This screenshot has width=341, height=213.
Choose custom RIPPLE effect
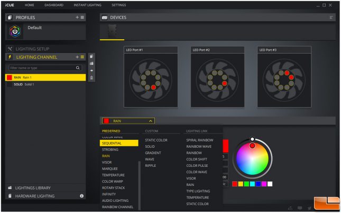point(151,166)
